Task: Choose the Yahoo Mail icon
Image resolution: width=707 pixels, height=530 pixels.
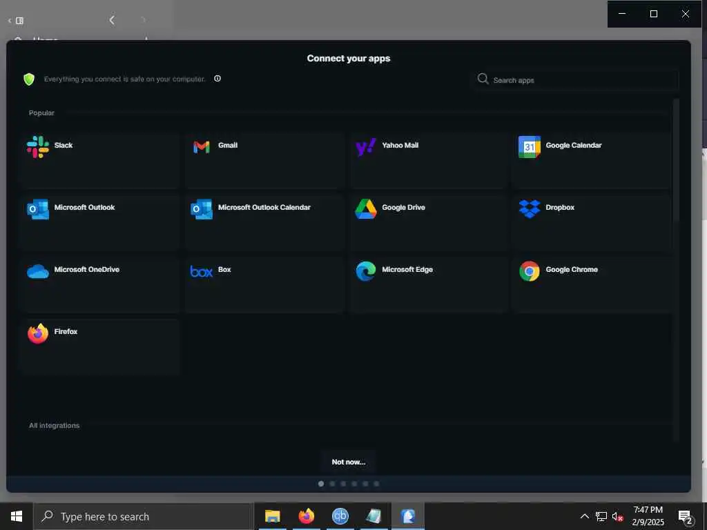Action: (366, 147)
